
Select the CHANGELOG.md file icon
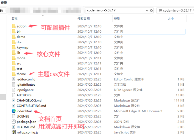(x=14, y=101)
